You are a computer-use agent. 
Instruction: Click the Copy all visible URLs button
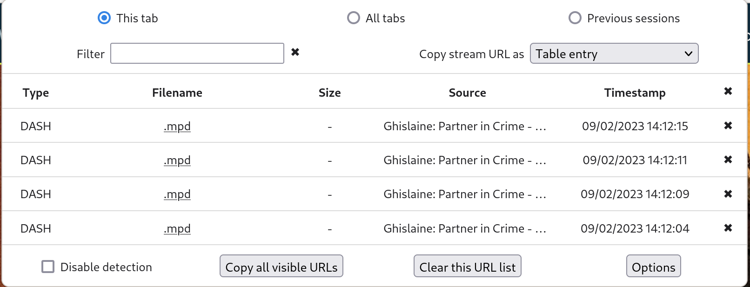click(281, 266)
